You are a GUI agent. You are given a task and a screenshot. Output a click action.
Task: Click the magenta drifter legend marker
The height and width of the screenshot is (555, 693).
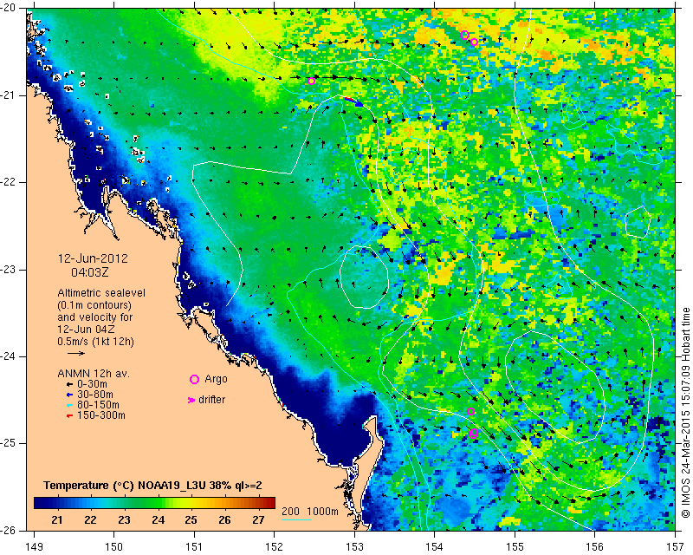tap(191, 400)
